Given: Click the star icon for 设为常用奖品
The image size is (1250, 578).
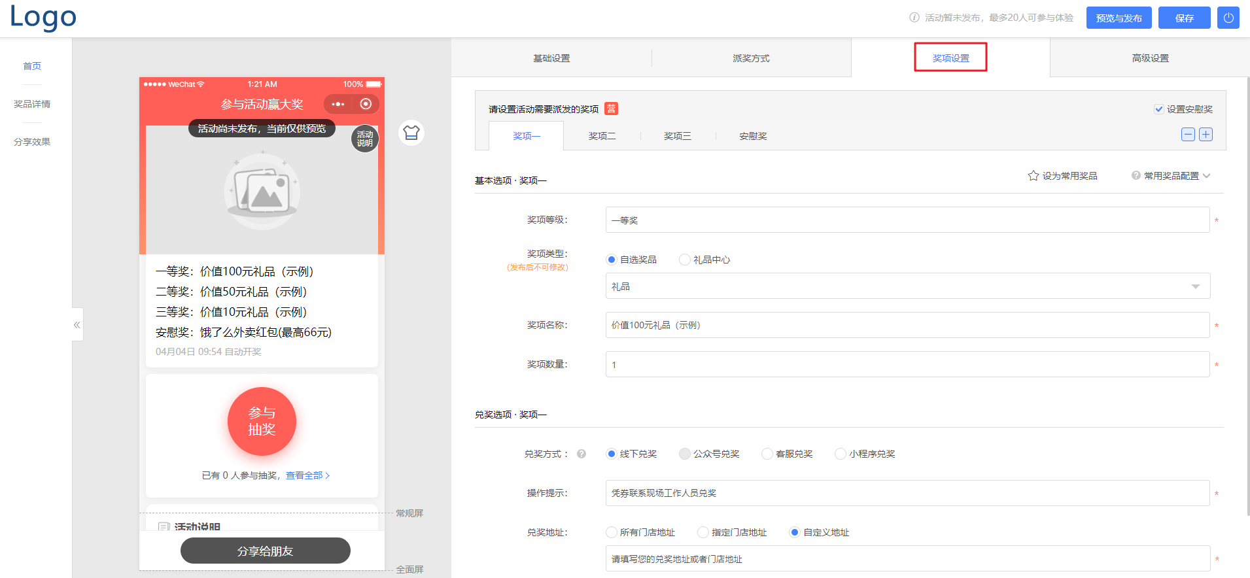Looking at the screenshot, I should pyautogui.click(x=1033, y=176).
